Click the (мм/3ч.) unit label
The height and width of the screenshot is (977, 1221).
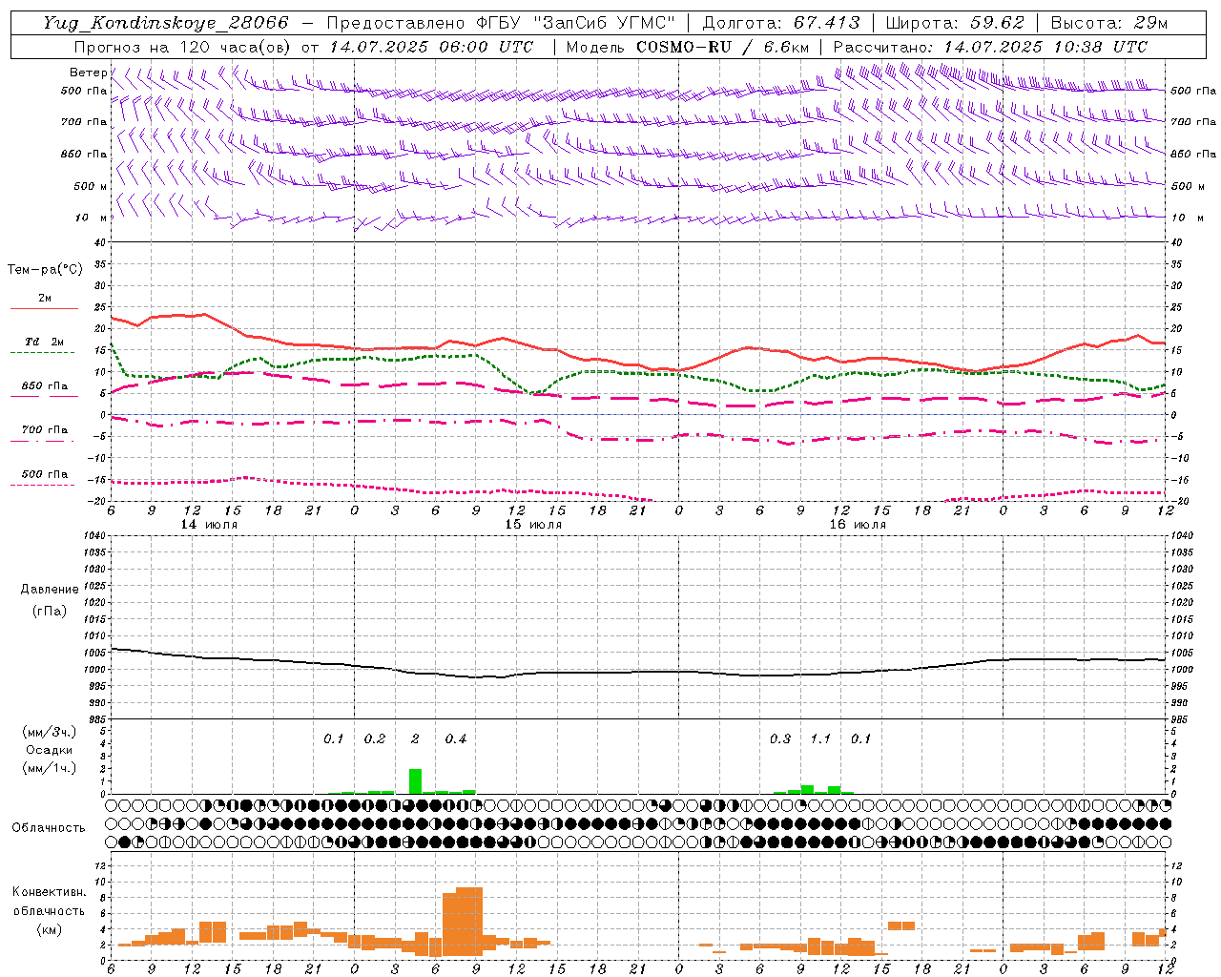click(49, 732)
